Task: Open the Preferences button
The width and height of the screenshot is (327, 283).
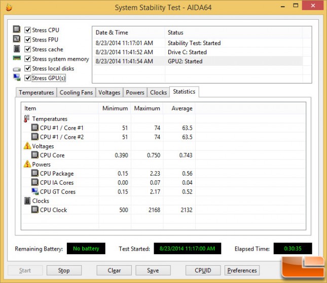Action: [242, 270]
